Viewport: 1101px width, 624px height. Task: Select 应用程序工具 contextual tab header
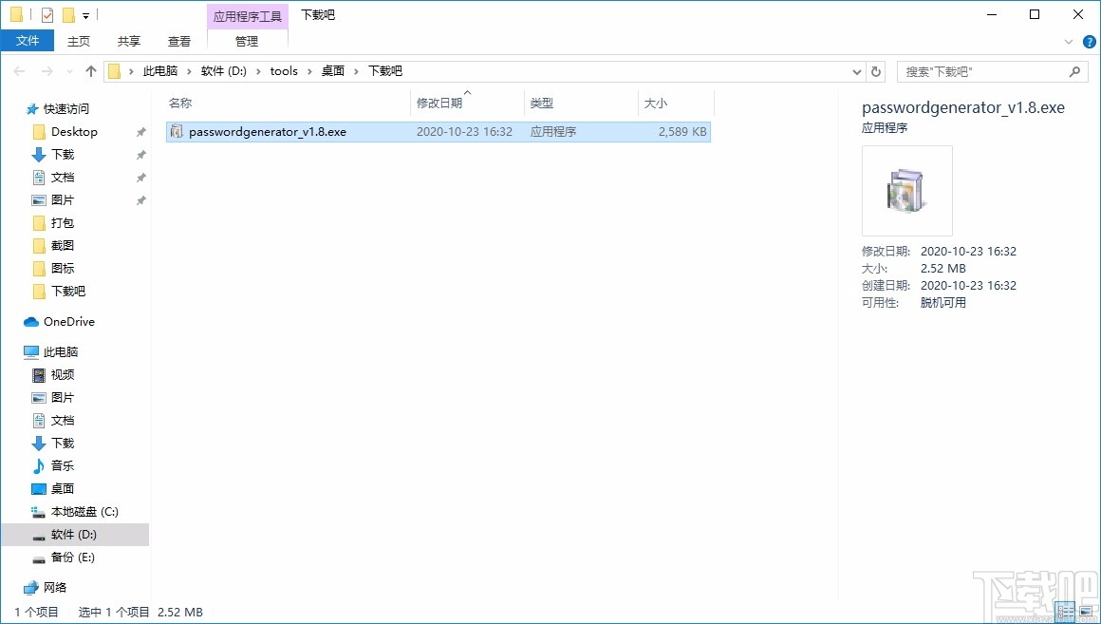point(248,16)
